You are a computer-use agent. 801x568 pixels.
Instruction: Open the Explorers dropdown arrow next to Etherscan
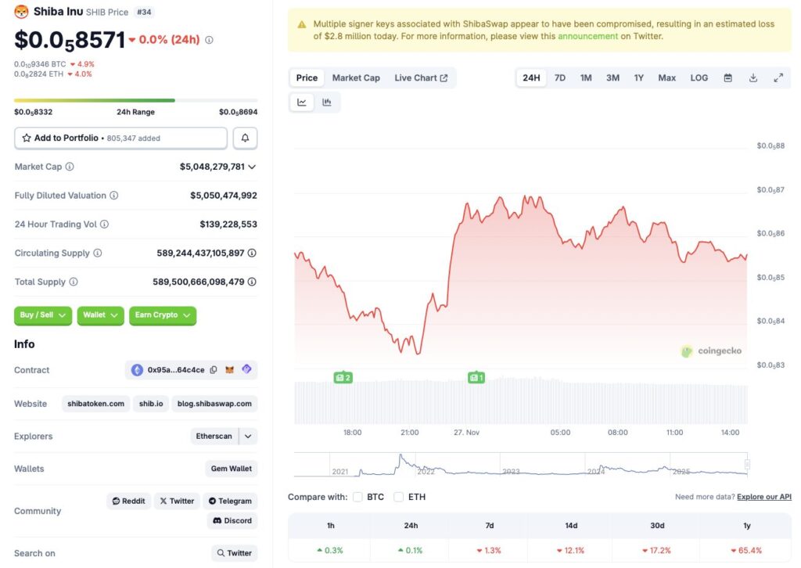pyautogui.click(x=248, y=437)
